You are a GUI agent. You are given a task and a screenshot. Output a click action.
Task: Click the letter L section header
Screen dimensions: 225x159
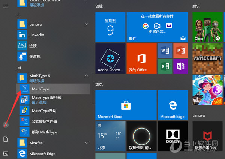pyautogui.click(x=18, y=14)
